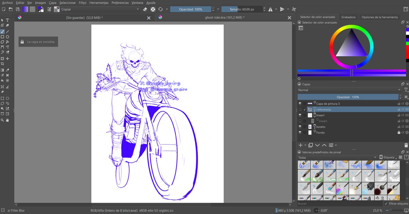Lock the boceto layer

399,127
